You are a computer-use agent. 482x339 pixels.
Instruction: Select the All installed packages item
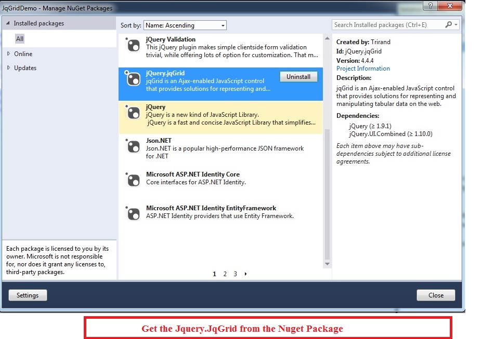tap(20, 38)
